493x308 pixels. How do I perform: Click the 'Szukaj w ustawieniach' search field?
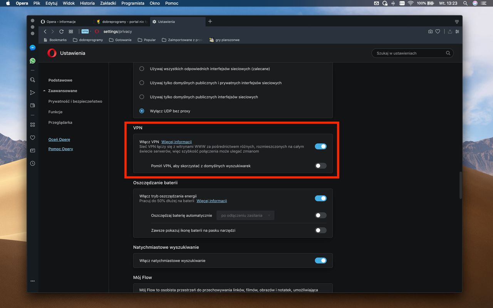(413, 53)
